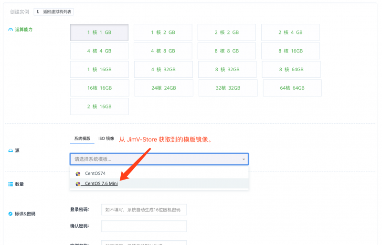Click the 登录密码 field label
Image resolution: width=382 pixels, height=245 pixels.
pyautogui.click(x=80, y=209)
